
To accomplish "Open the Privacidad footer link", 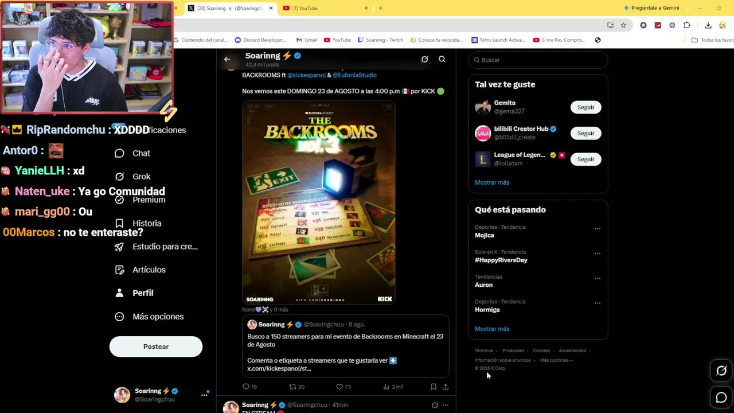I will coord(513,350).
